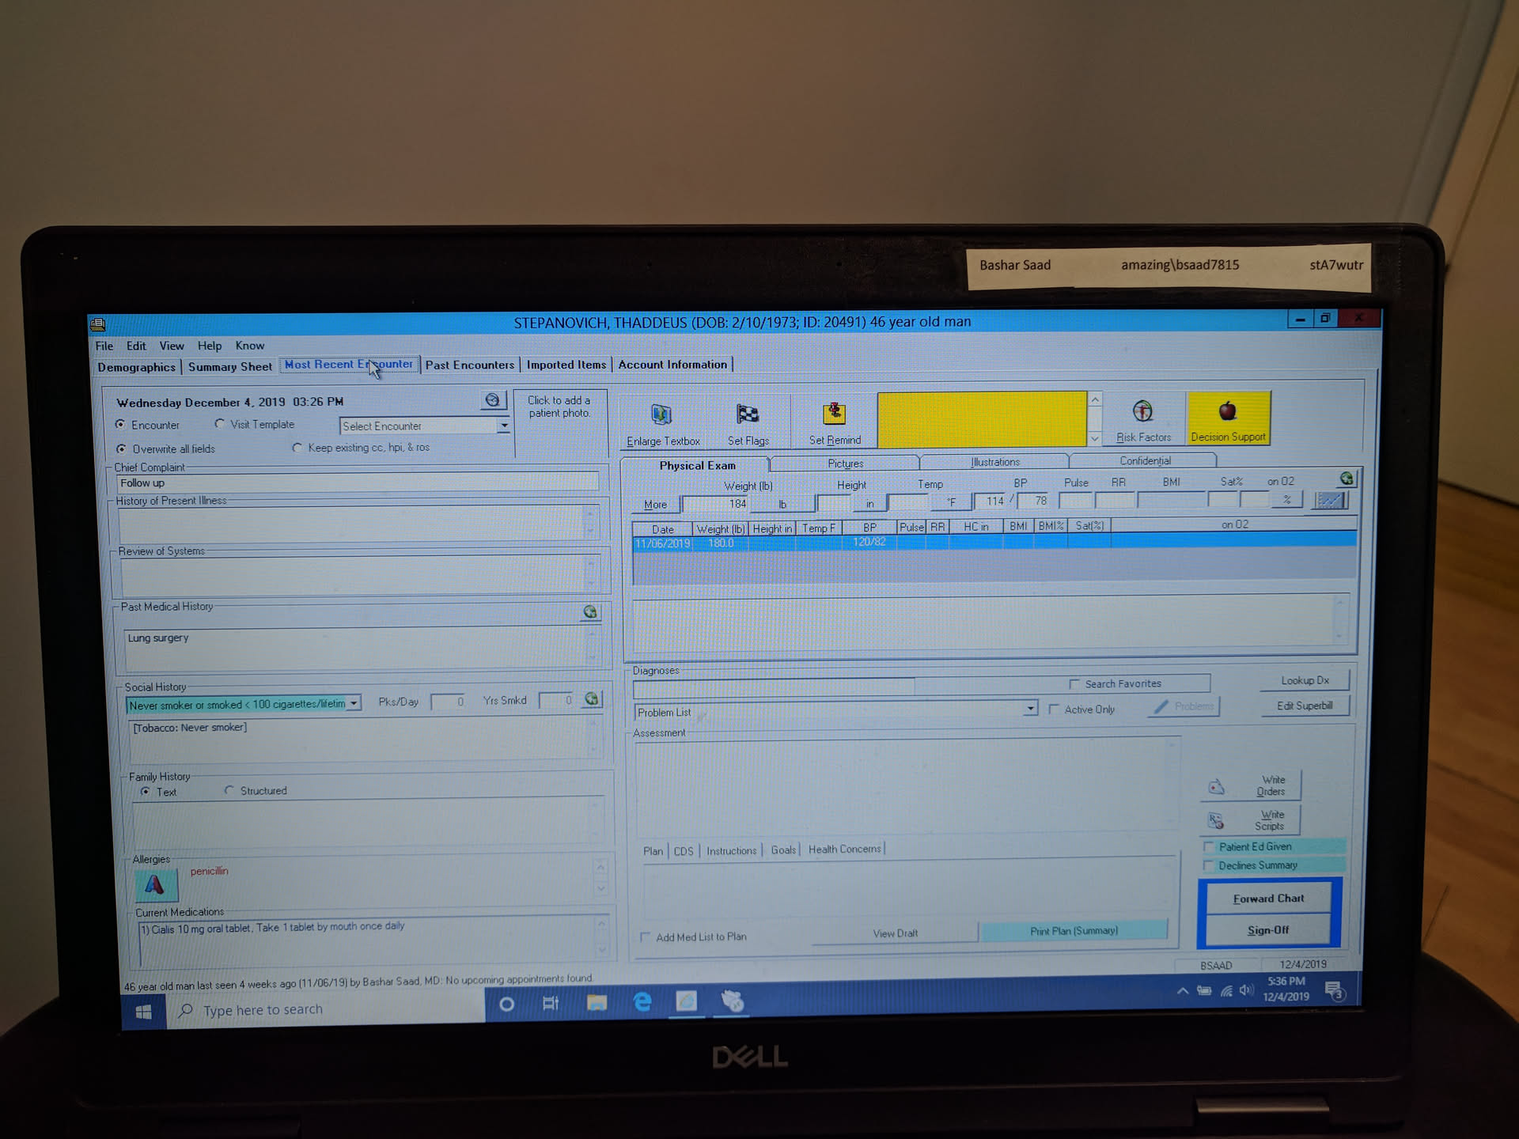Click the Allergies red A icon
Screen dimensions: 1519x1139
(x=155, y=885)
